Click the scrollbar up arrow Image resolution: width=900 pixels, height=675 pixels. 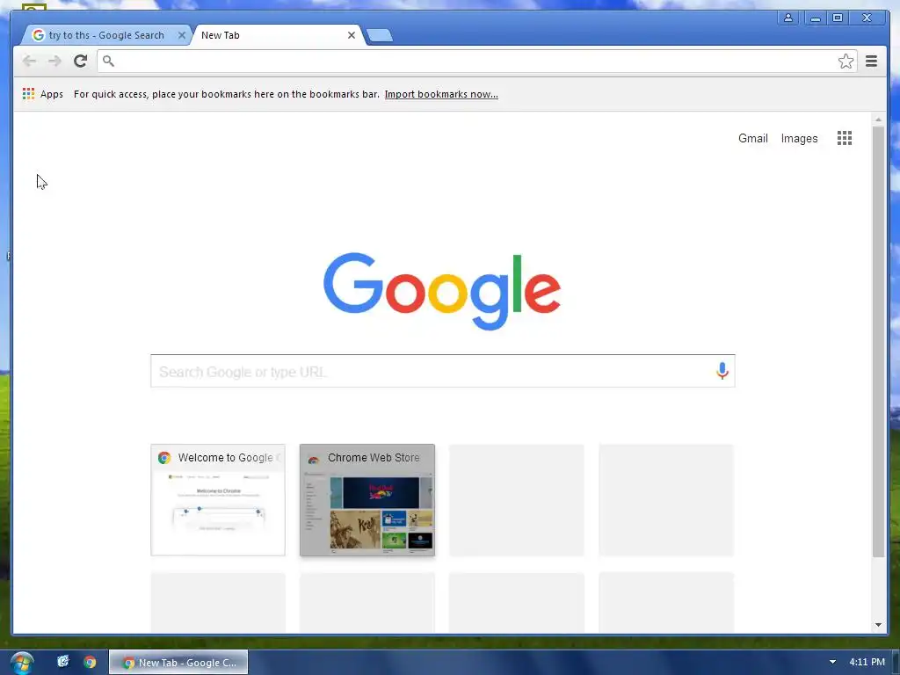pyautogui.click(x=878, y=120)
